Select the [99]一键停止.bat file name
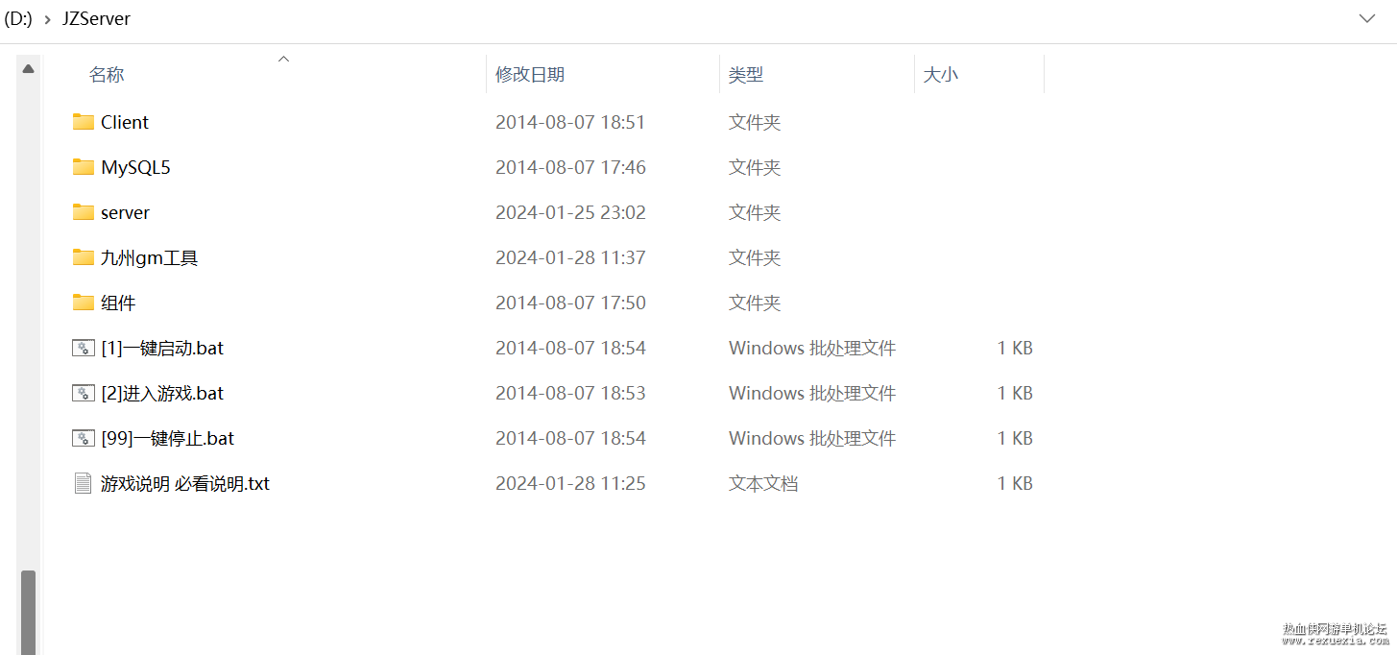Image resolution: width=1397 pixels, height=655 pixels. click(167, 438)
